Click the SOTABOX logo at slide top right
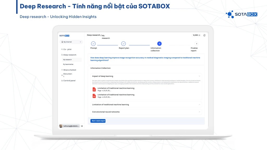Image resolution: width=267 pixels, height=150 pixels. pyautogui.click(x=241, y=14)
